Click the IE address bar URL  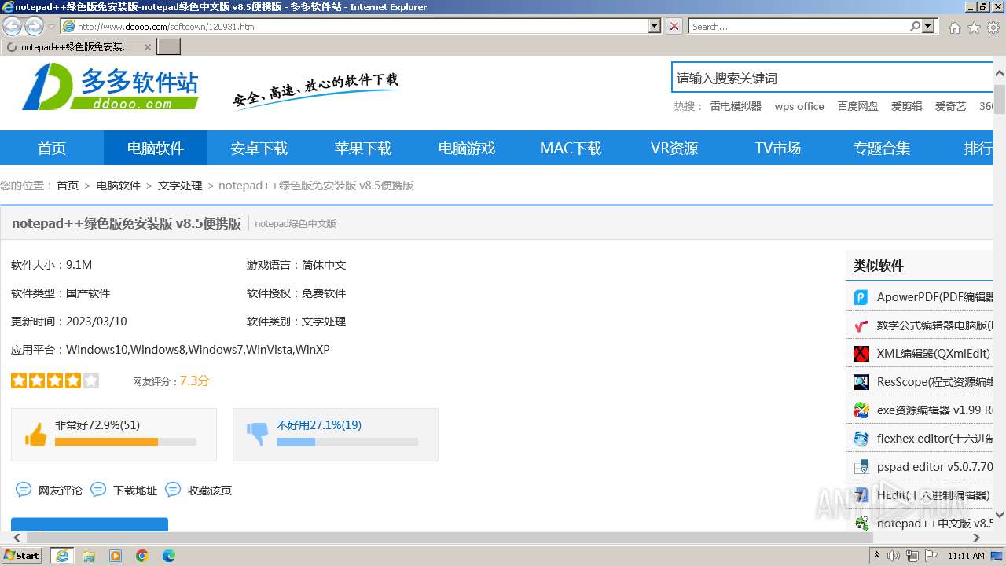354,26
